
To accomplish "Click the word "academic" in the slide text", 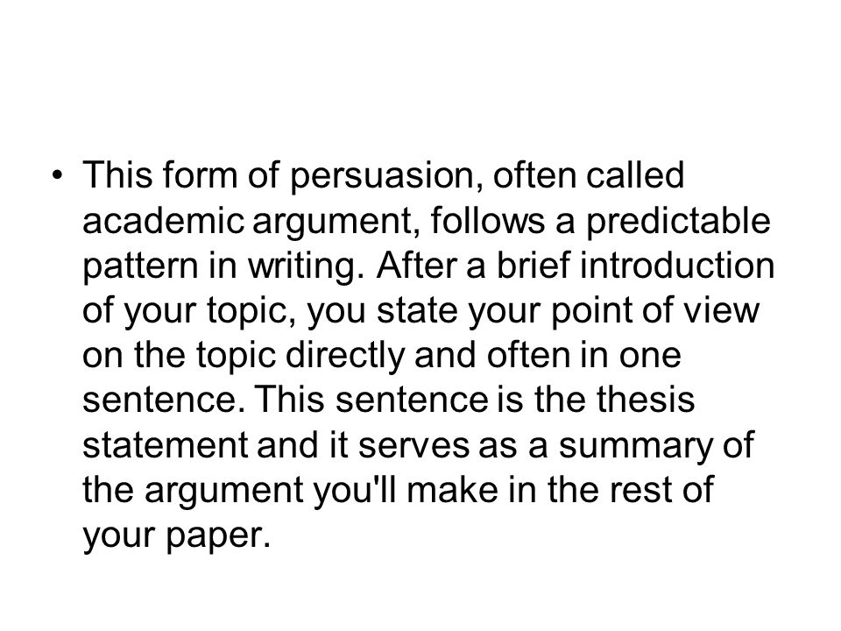I will (163, 220).
